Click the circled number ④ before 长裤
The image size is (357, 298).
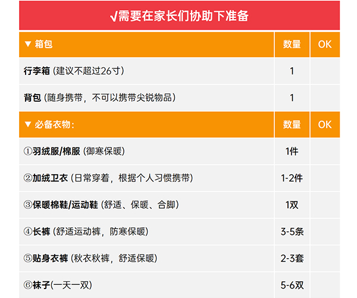click(x=27, y=231)
